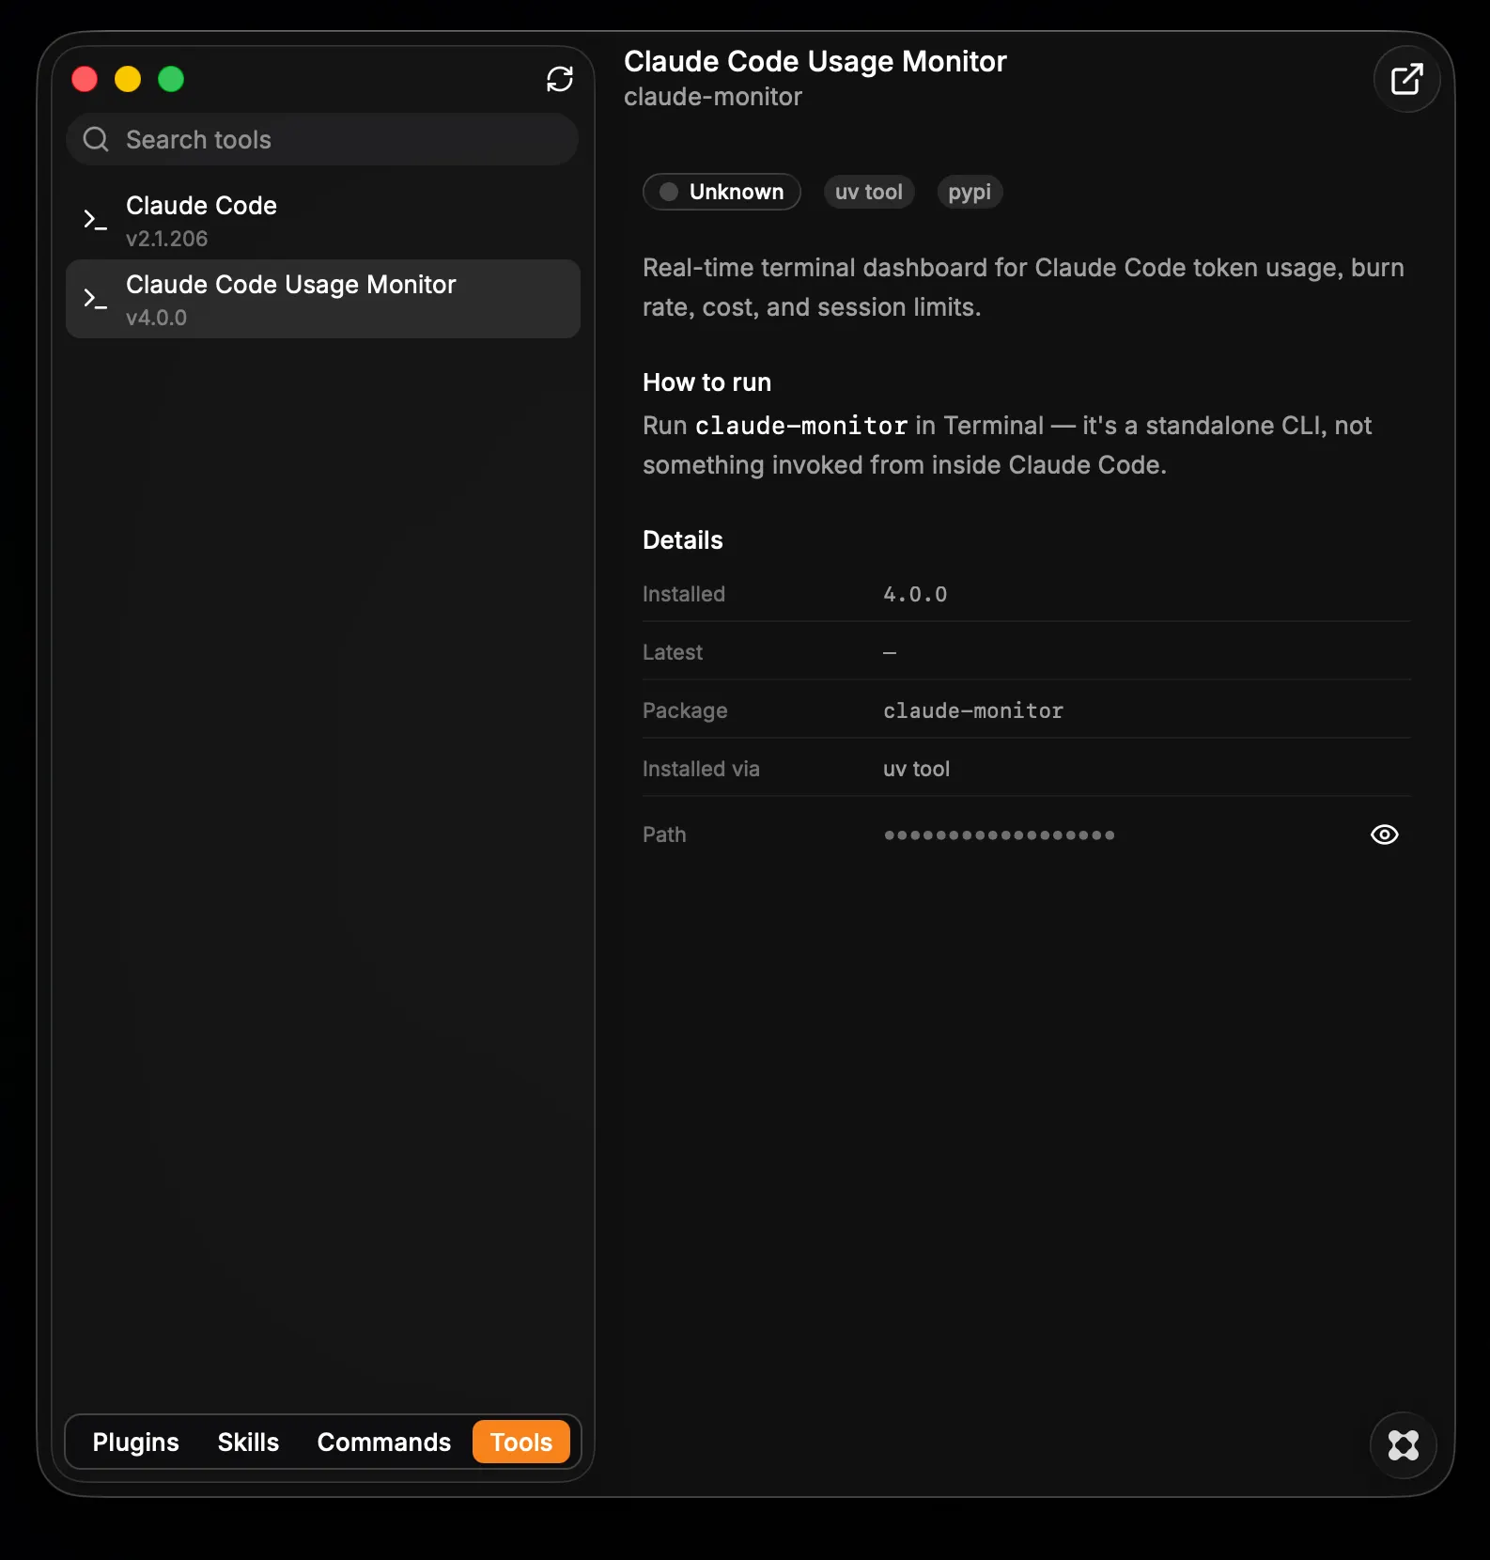Viewport: 1490px width, 1560px height.
Task: Click the pypi tag
Action: tap(970, 192)
